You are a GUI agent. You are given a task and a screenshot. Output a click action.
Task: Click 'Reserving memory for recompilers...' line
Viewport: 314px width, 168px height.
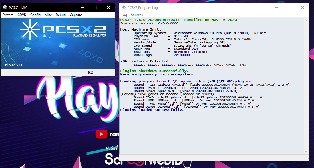click(x=160, y=74)
